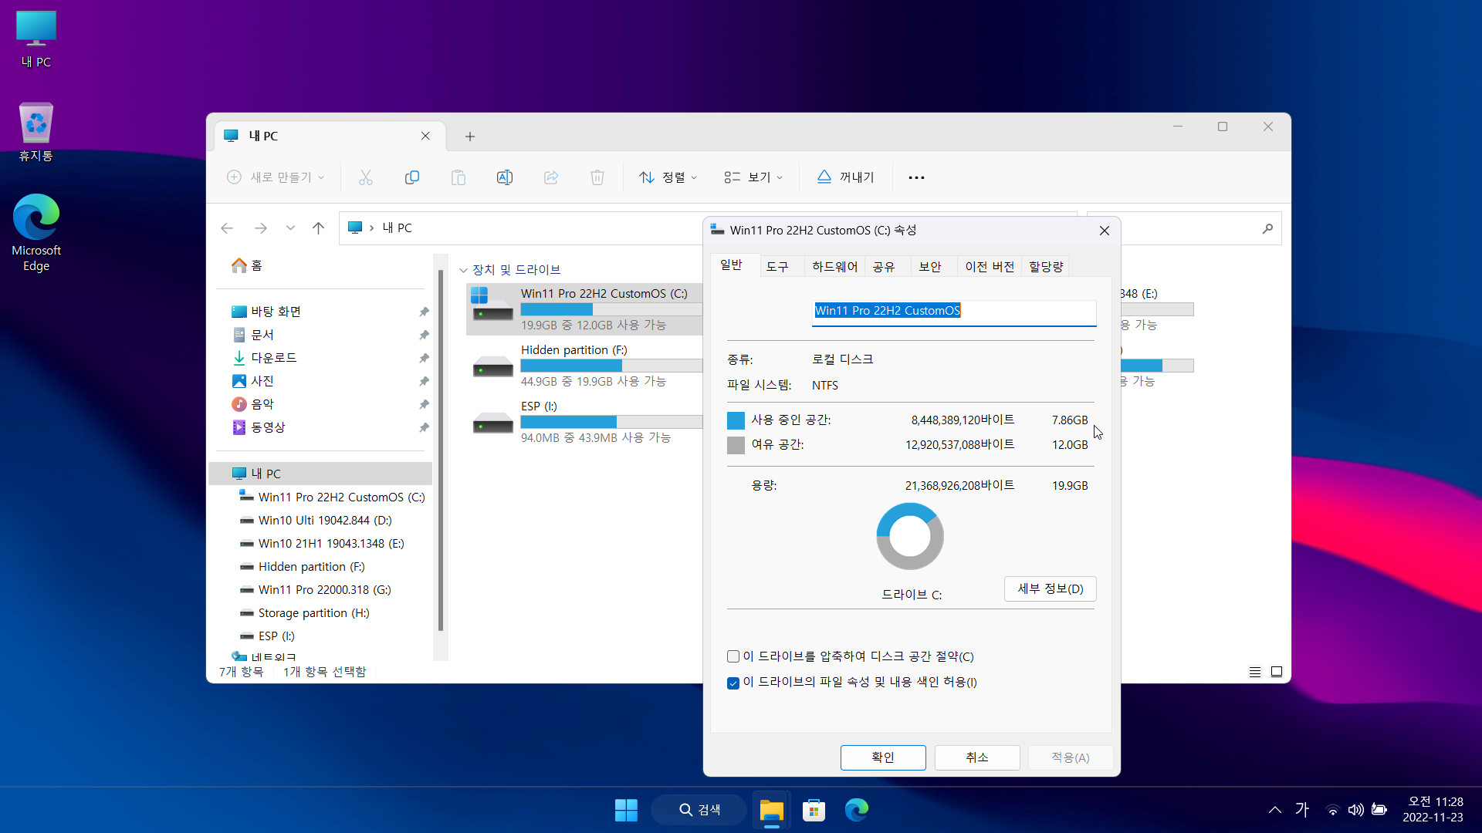
Task: Close the C: drive properties dialog
Action: [1104, 231]
